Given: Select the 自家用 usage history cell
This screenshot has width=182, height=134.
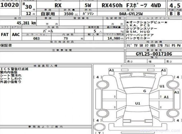Looking at the screenshot, I should (48, 14).
